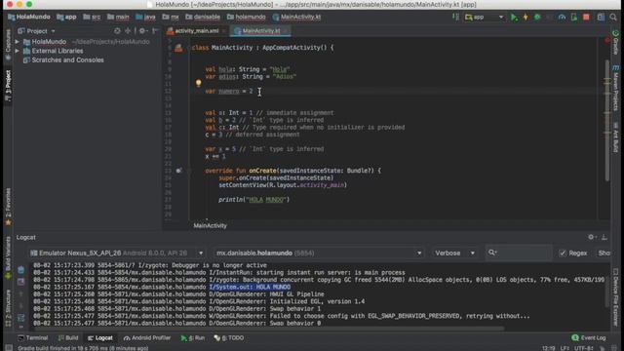Open Logcat panel settings gear
Image resolution: width=624 pixels, height=351 pixels.
click(591, 237)
